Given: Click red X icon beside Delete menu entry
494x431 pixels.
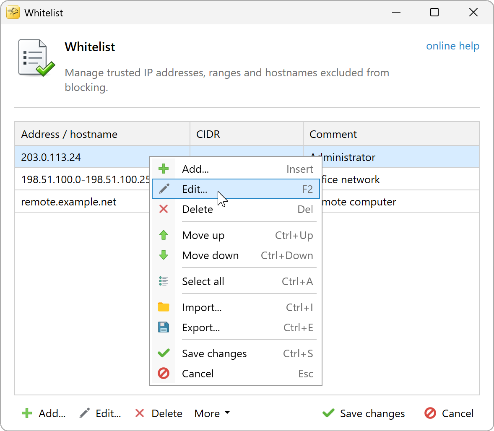Looking at the screenshot, I should coord(164,209).
